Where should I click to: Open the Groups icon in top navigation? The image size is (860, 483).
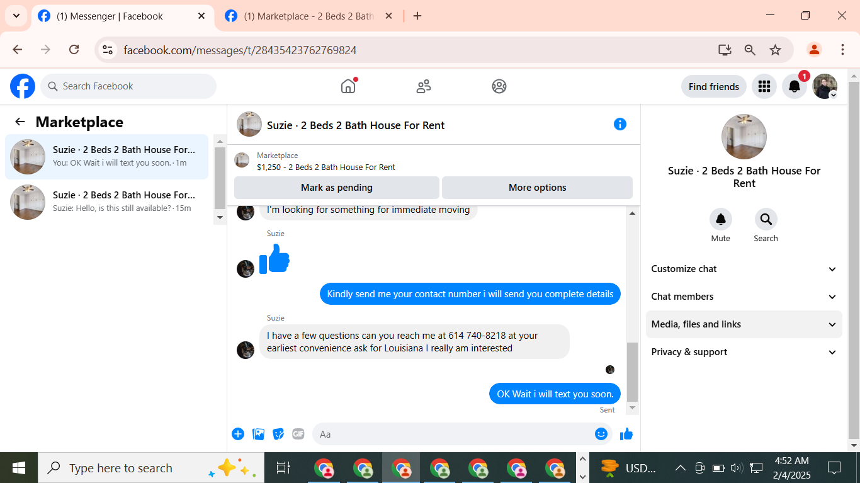499,86
